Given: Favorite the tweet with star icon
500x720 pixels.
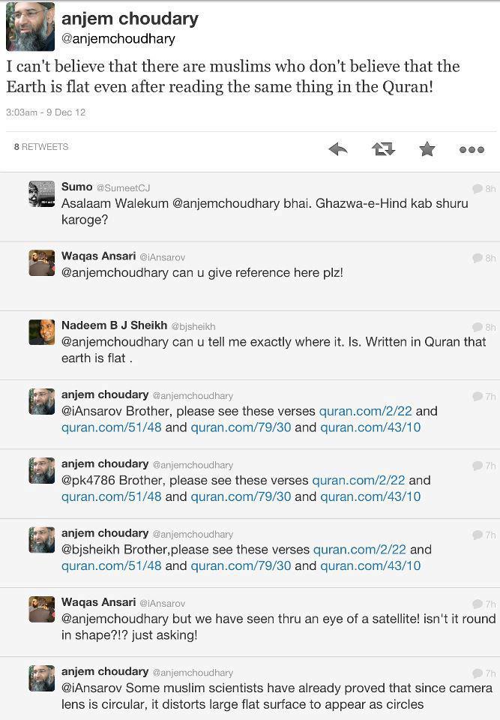Looking at the screenshot, I should coord(427,149).
